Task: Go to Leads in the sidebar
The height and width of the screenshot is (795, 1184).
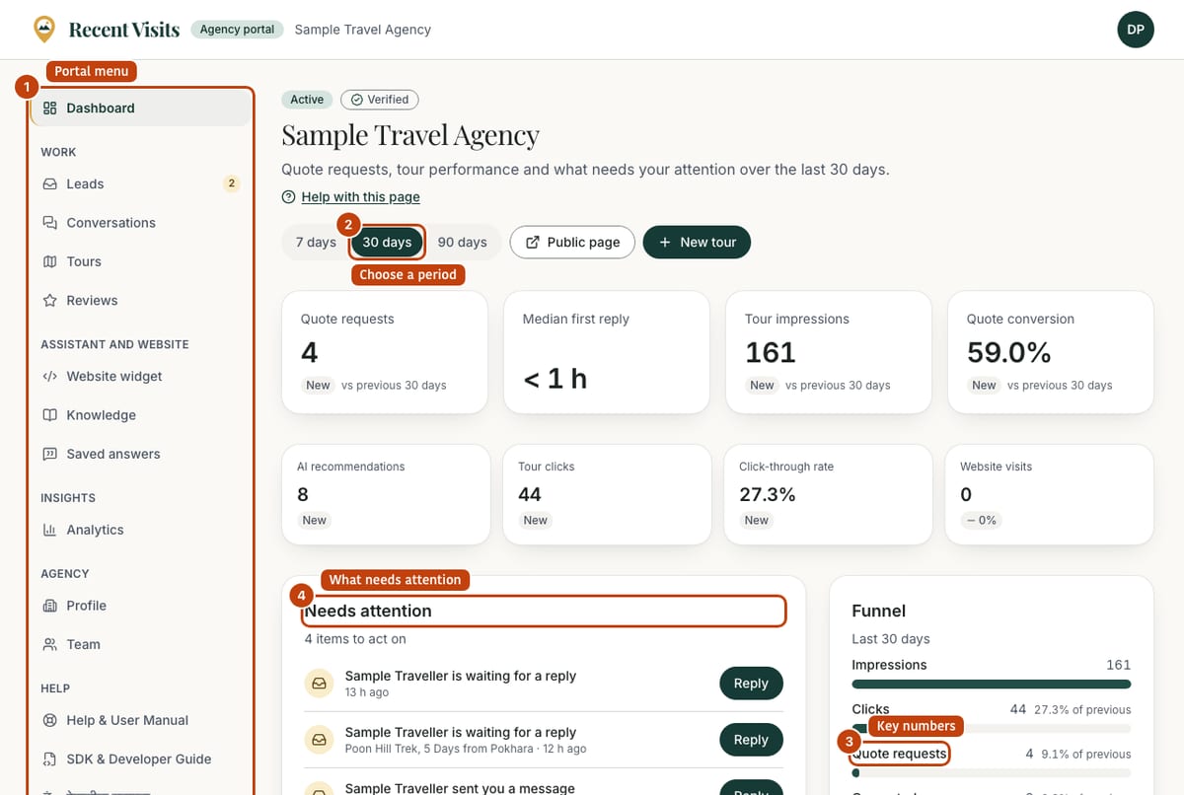Action: pos(140,184)
